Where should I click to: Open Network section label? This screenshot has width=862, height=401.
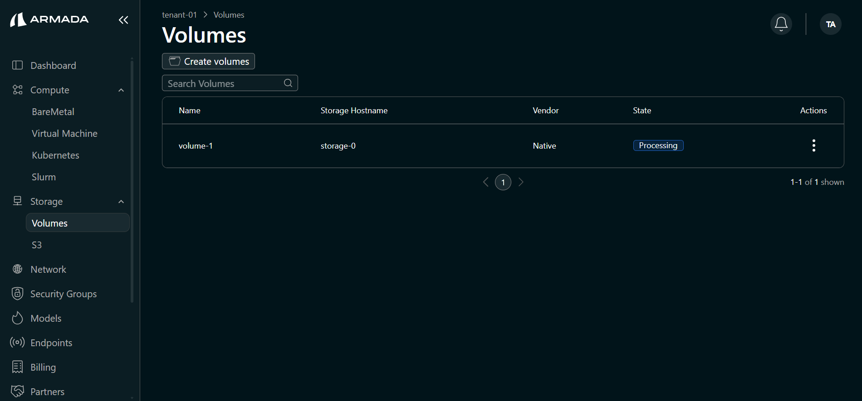(x=48, y=269)
